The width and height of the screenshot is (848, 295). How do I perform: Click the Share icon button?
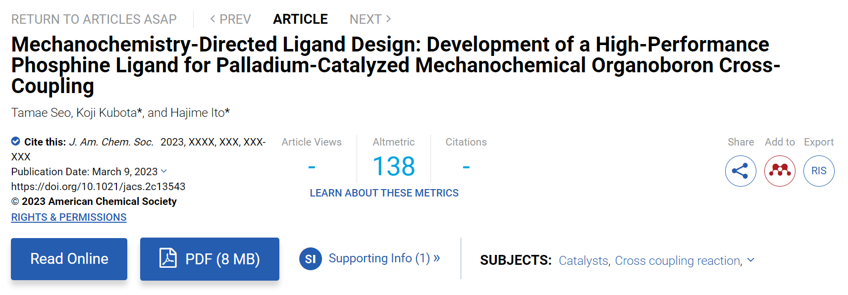click(741, 171)
